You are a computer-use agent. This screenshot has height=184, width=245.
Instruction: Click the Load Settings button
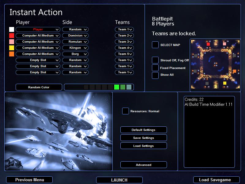coord(143,146)
